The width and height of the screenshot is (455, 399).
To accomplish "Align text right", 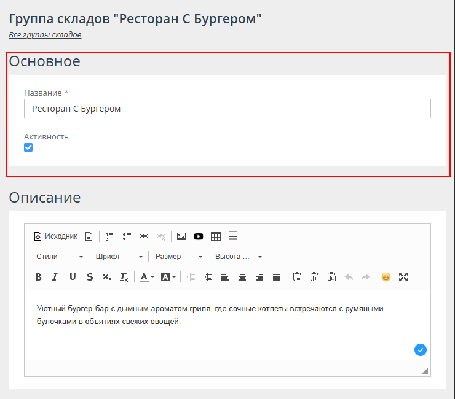I will [x=259, y=277].
